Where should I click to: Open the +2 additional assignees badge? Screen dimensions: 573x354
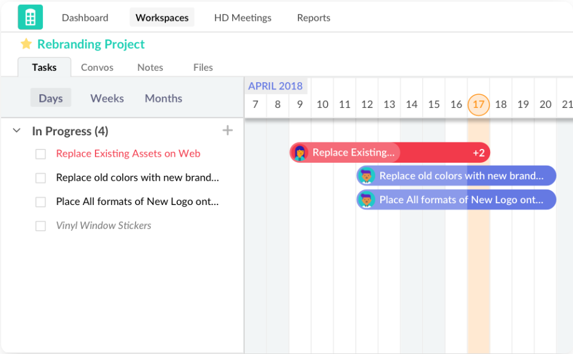478,153
